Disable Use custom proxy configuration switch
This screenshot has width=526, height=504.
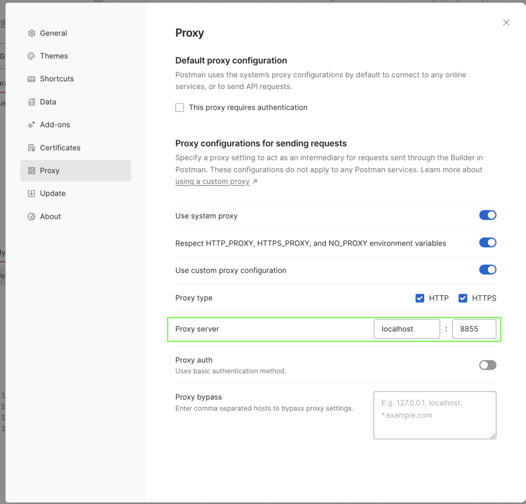[487, 270]
